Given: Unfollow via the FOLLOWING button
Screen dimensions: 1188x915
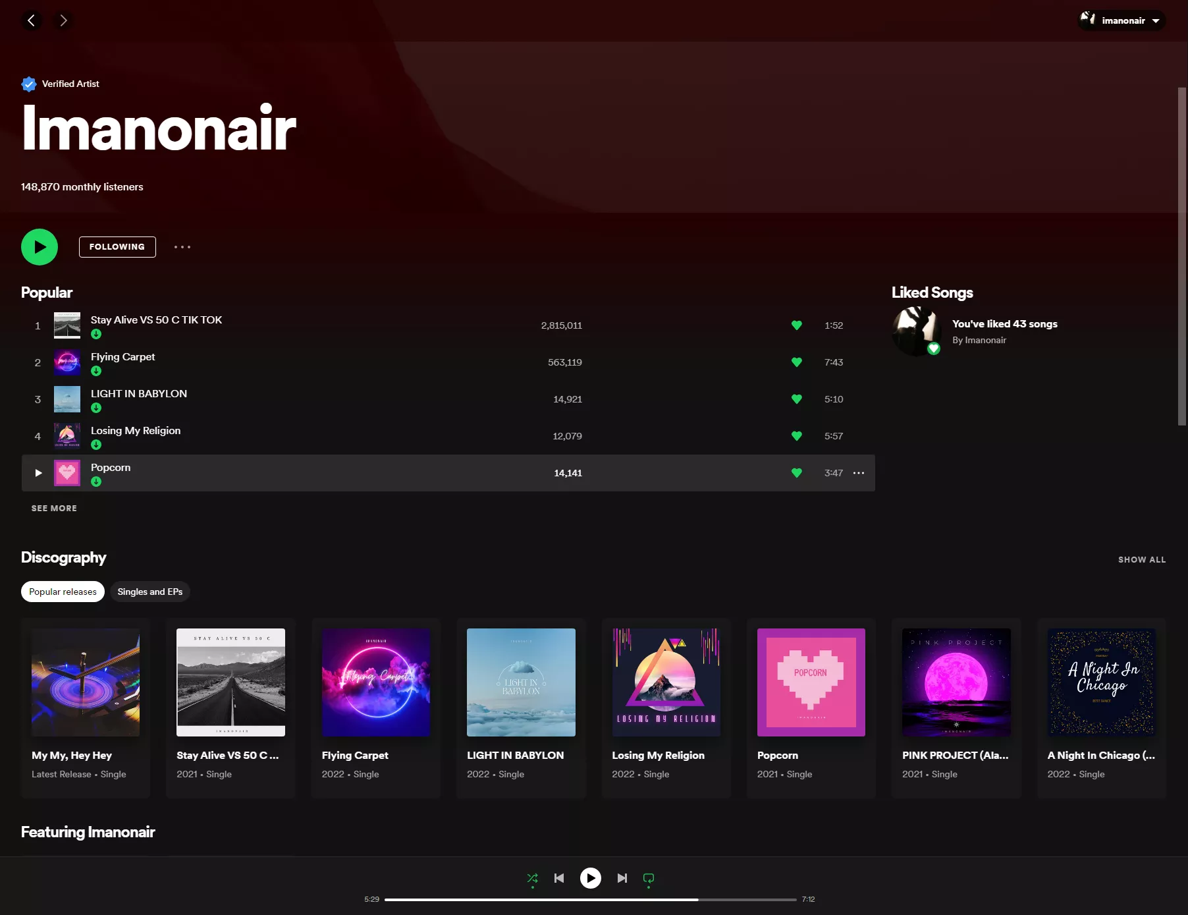Looking at the screenshot, I should [x=117, y=247].
